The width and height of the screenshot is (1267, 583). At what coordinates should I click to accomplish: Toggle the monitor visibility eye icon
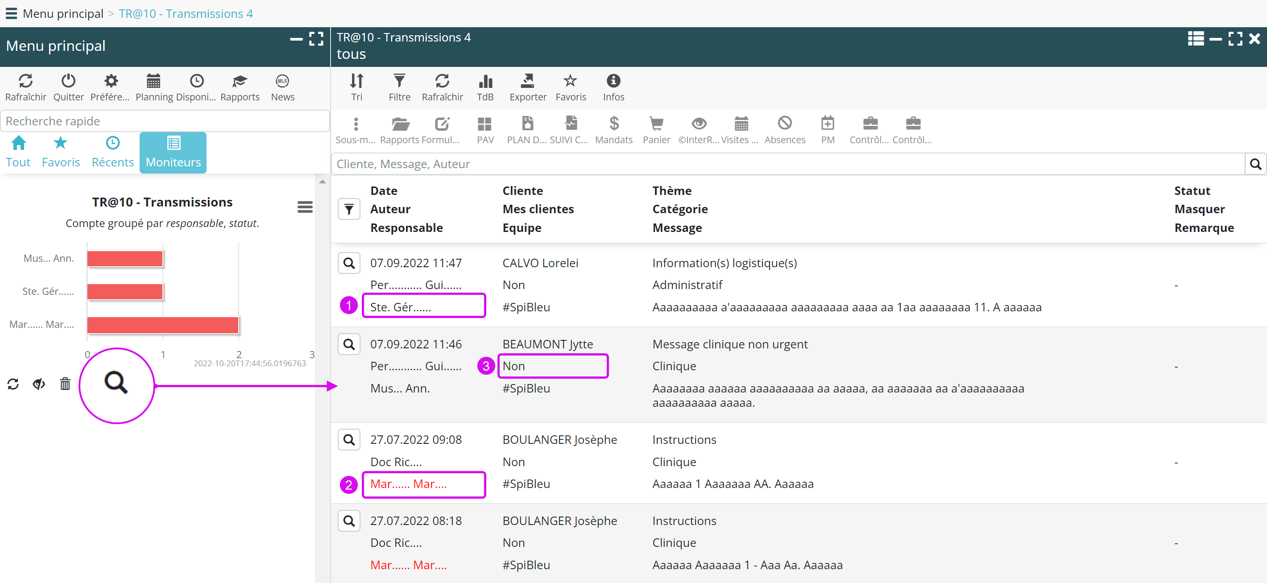(x=39, y=384)
